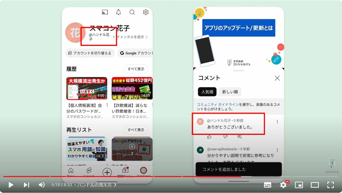Enter full screen mode
This screenshot has height=193, width=342.
tap(330, 185)
